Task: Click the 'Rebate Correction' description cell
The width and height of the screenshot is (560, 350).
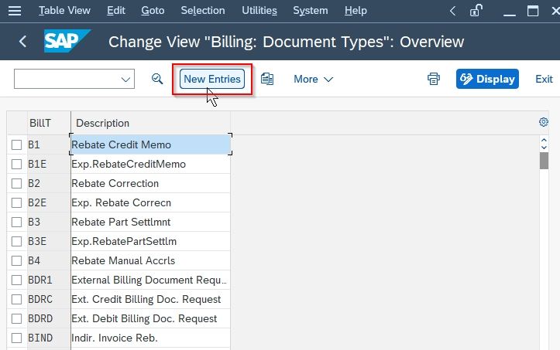Action: pos(150,183)
